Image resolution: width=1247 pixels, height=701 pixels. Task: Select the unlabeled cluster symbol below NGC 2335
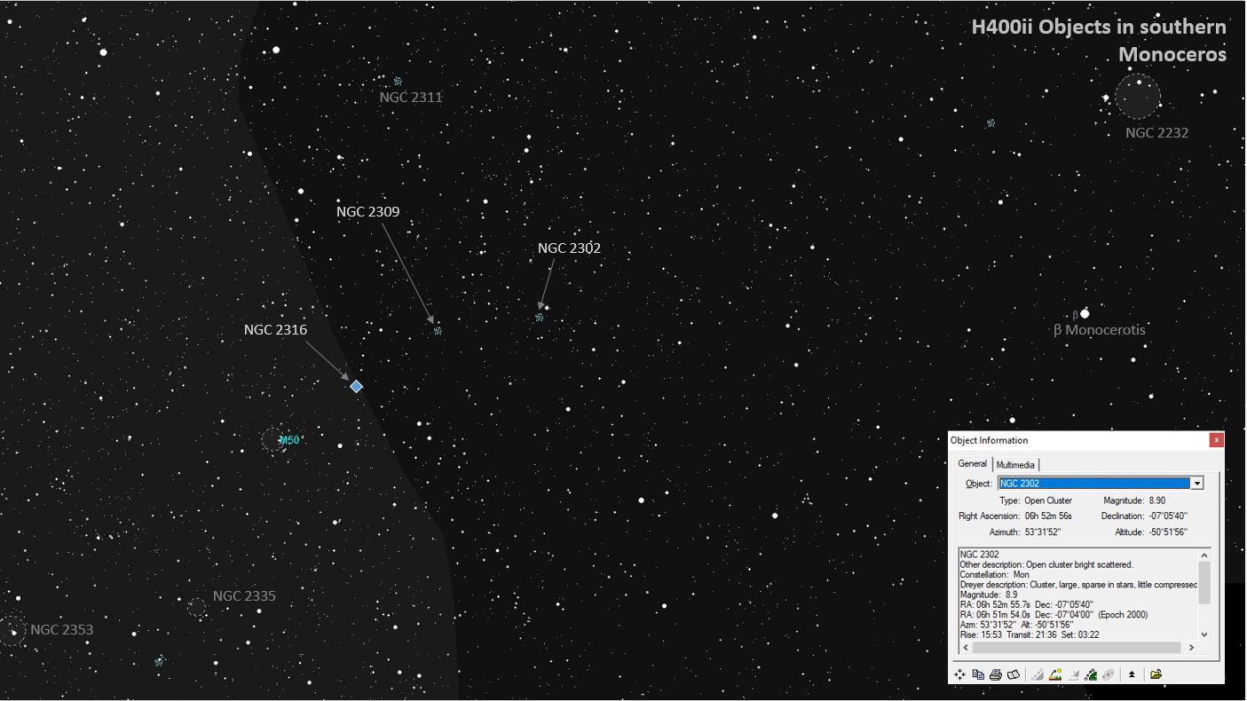(159, 661)
